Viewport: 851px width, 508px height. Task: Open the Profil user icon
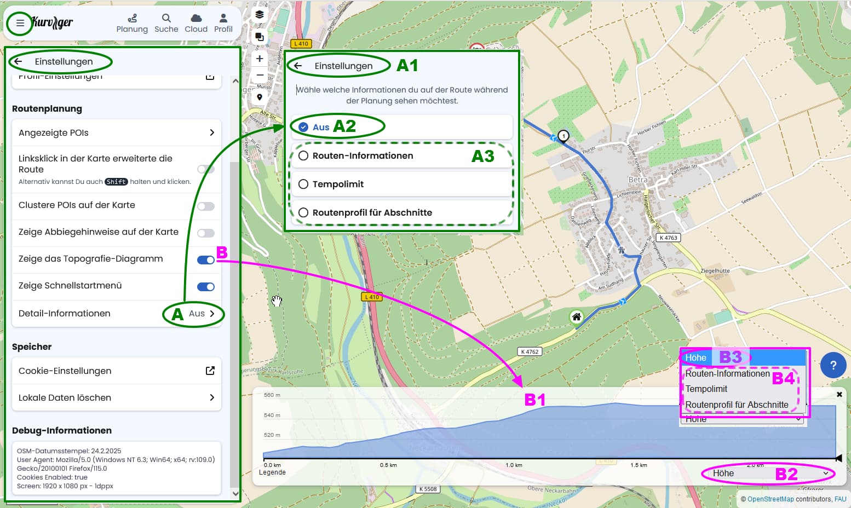pyautogui.click(x=223, y=19)
